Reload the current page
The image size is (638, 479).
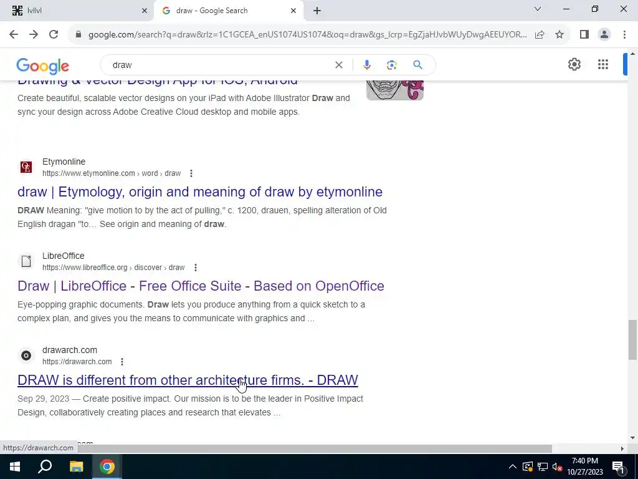54,35
